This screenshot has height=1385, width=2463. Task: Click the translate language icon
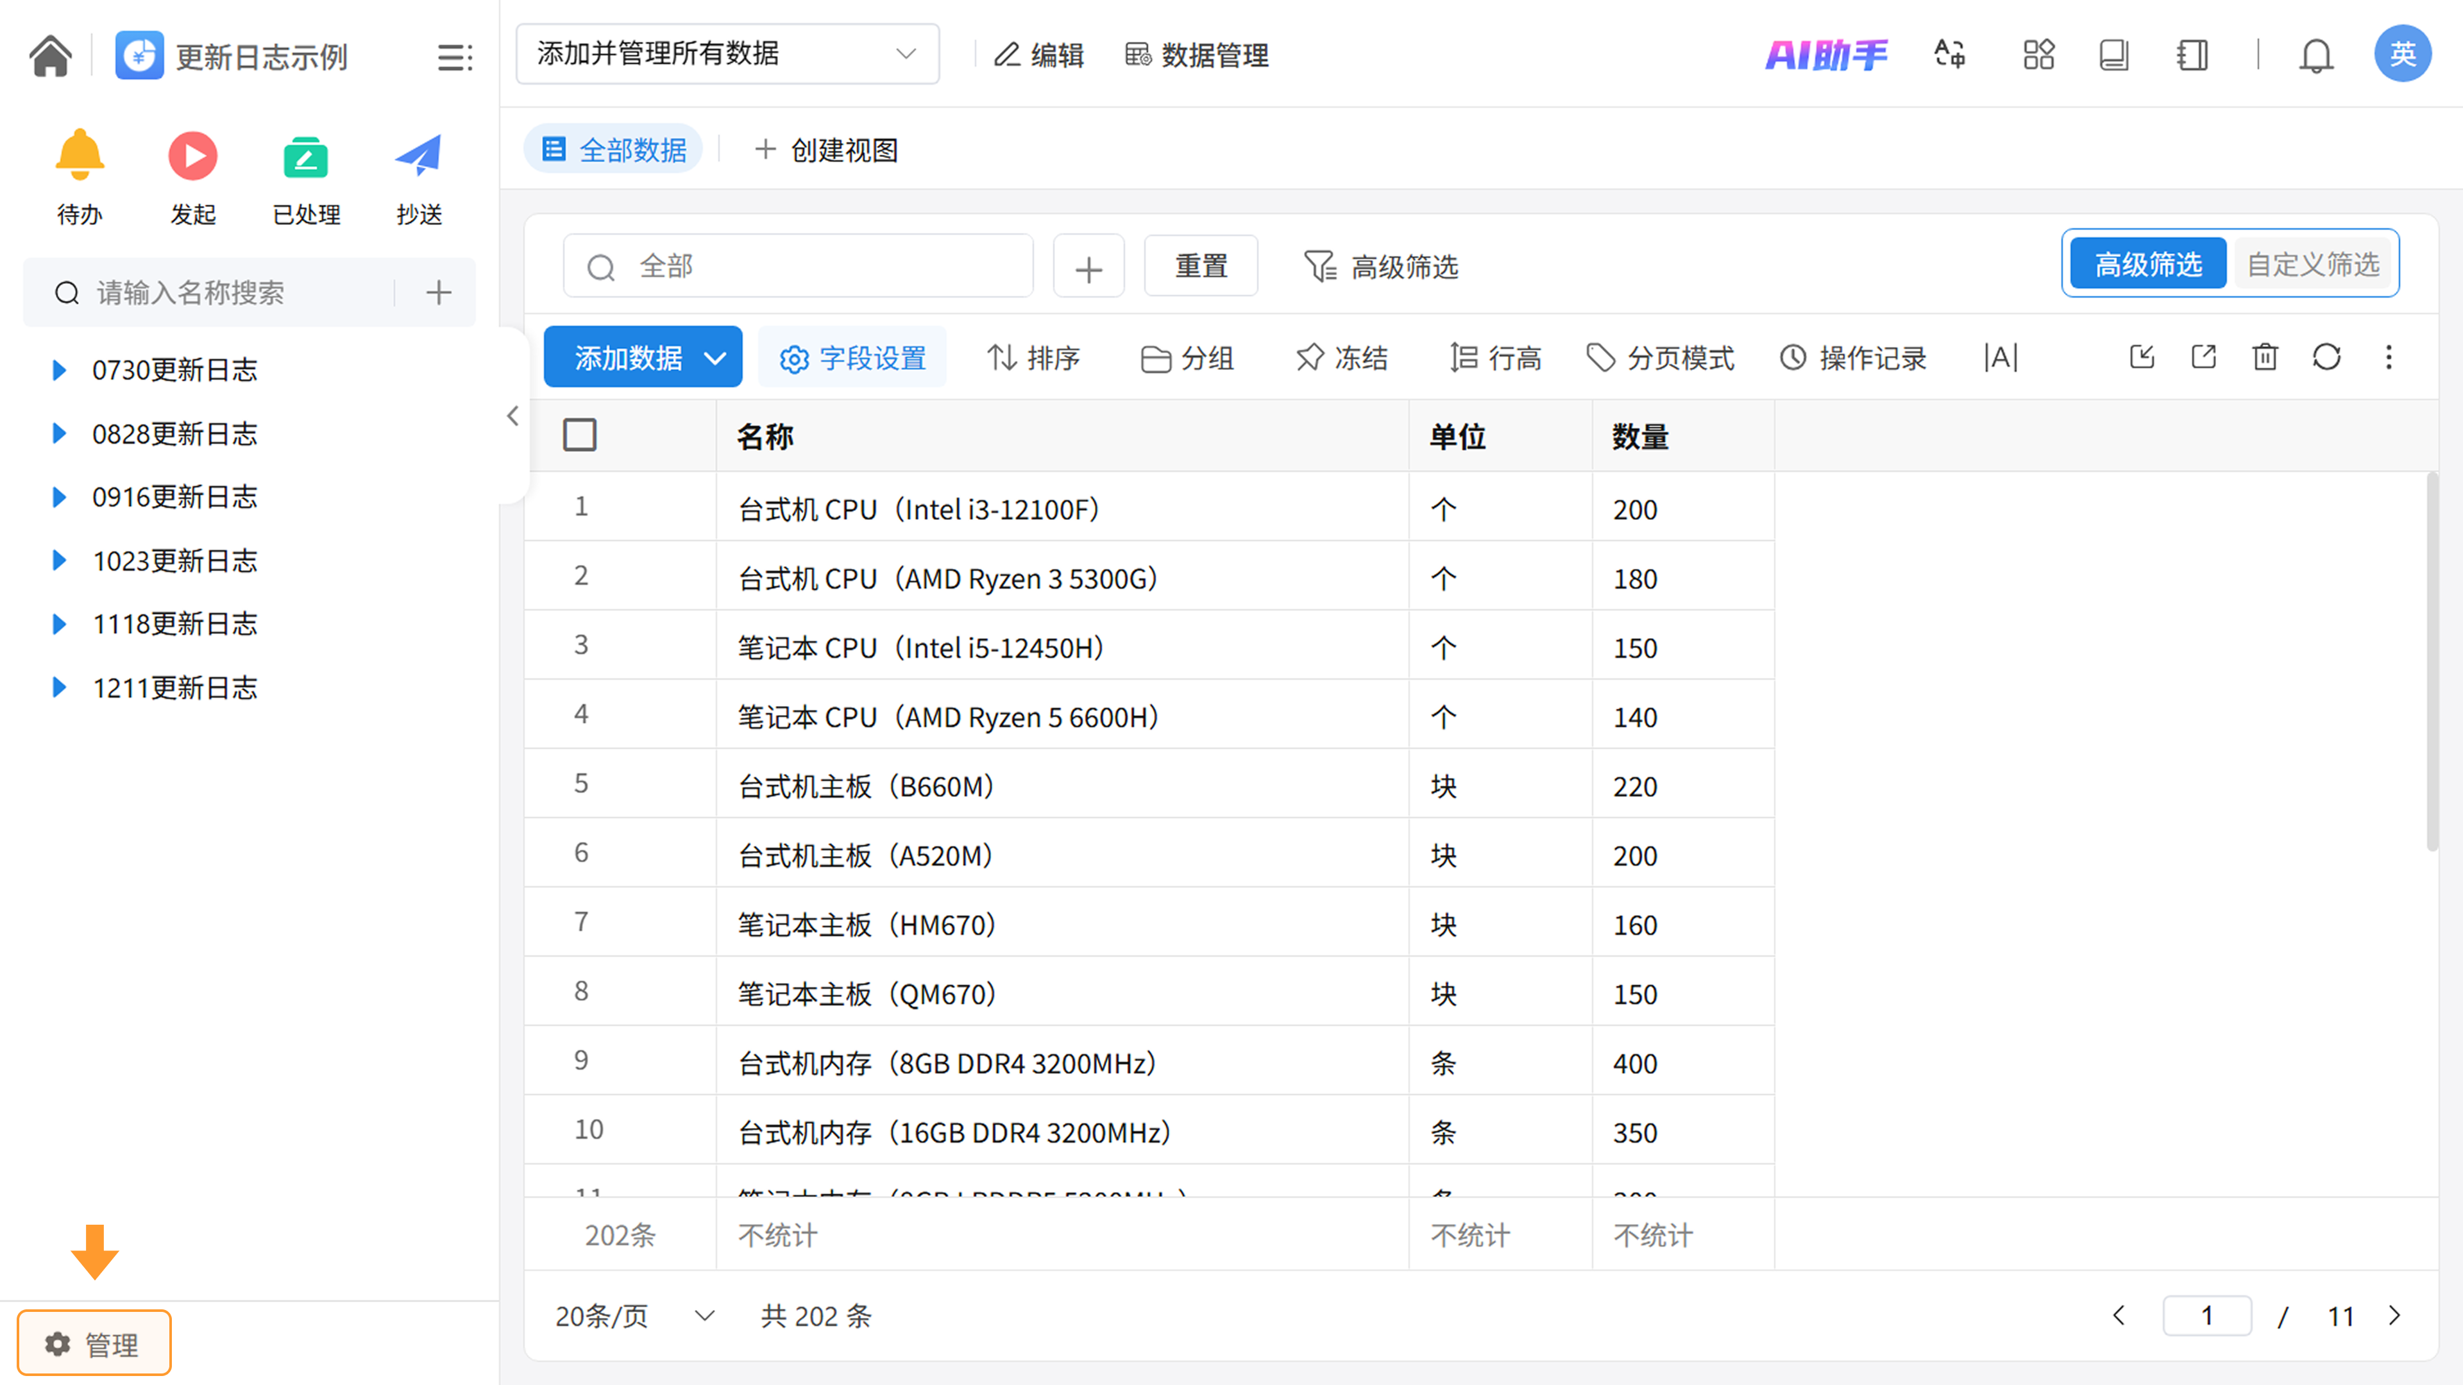1950,55
